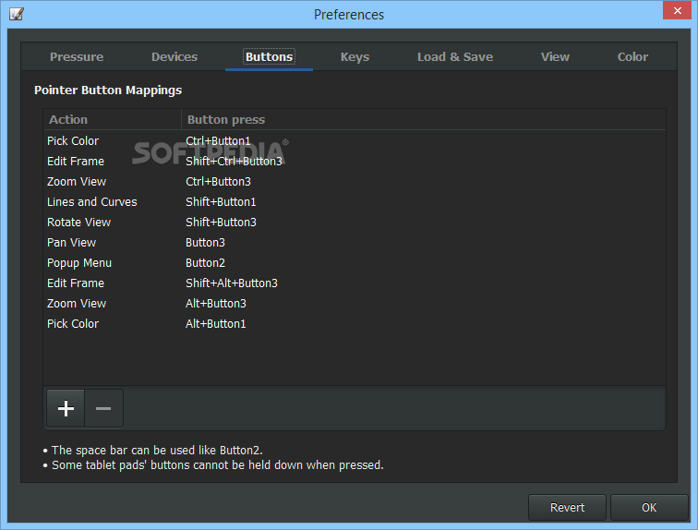Click the Alt+Button1 binding cell
This screenshot has height=530, width=698.
[215, 324]
